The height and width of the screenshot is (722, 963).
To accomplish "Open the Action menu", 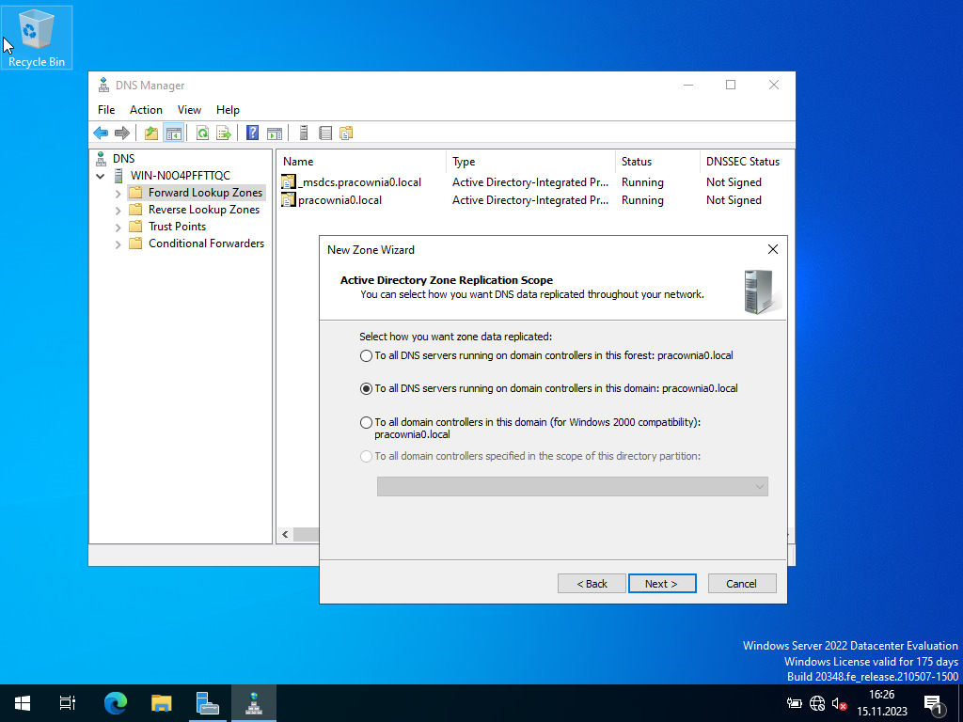I will [x=146, y=110].
